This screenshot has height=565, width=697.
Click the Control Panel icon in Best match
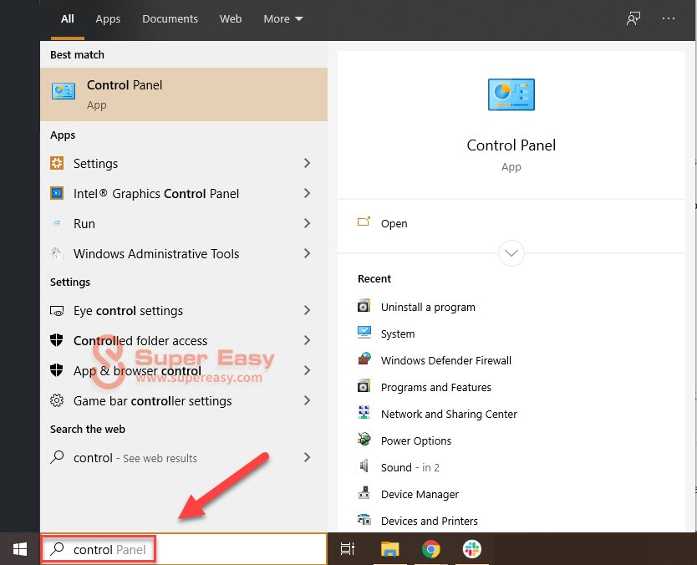tap(64, 92)
